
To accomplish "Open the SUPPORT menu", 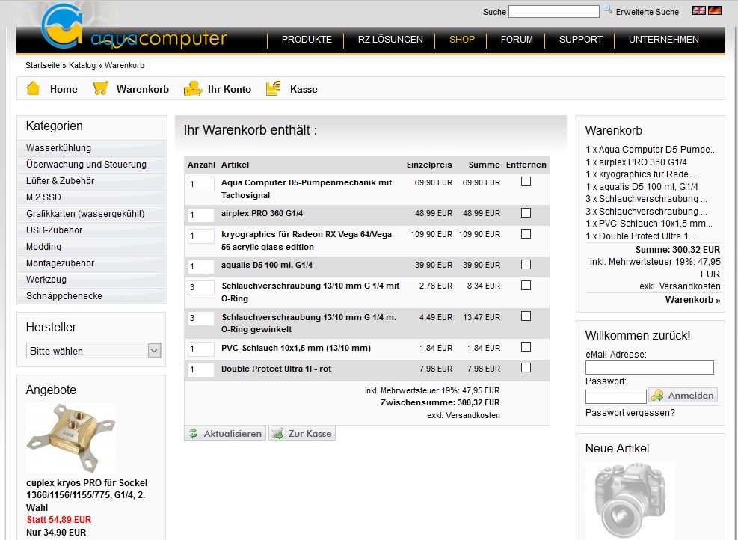I will pos(581,40).
